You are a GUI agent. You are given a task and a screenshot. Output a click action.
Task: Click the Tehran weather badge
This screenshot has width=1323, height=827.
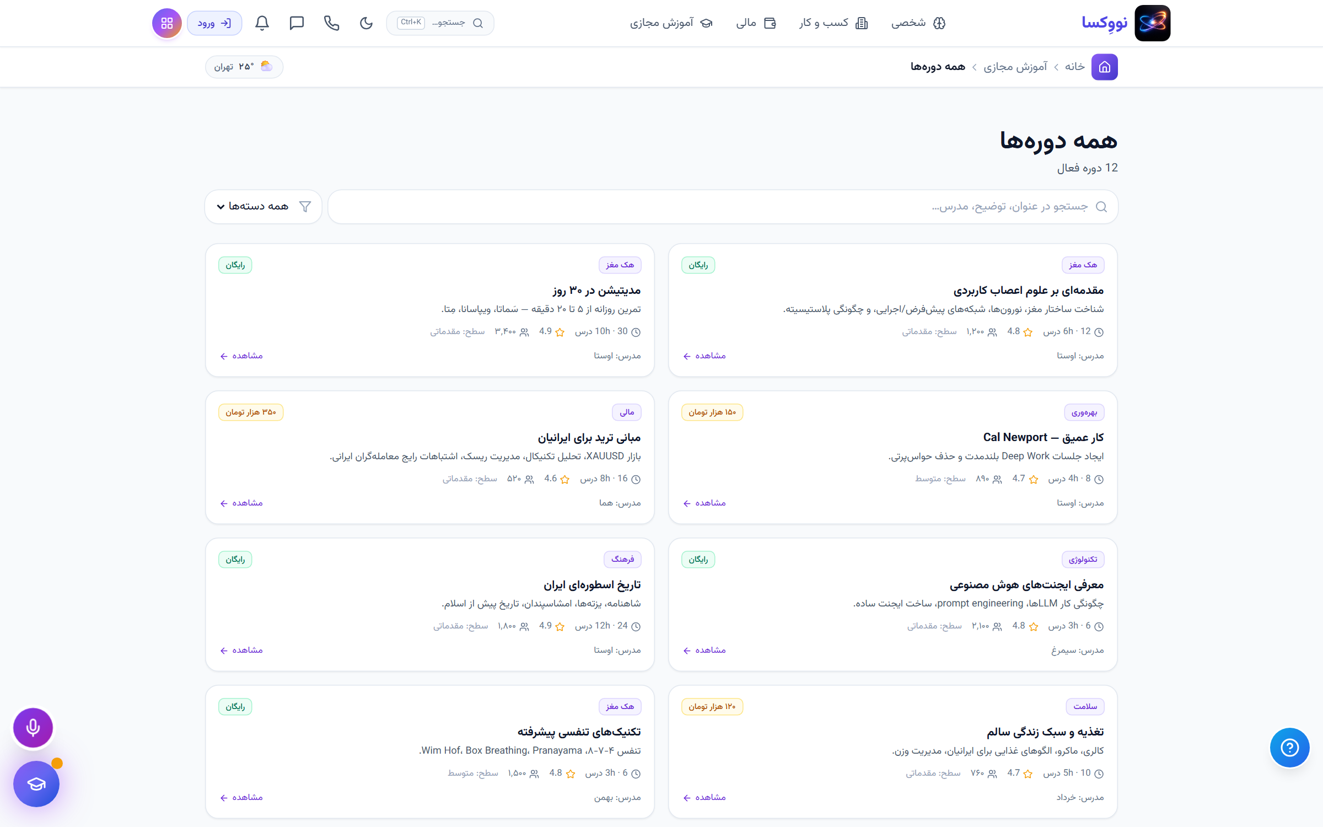click(244, 67)
